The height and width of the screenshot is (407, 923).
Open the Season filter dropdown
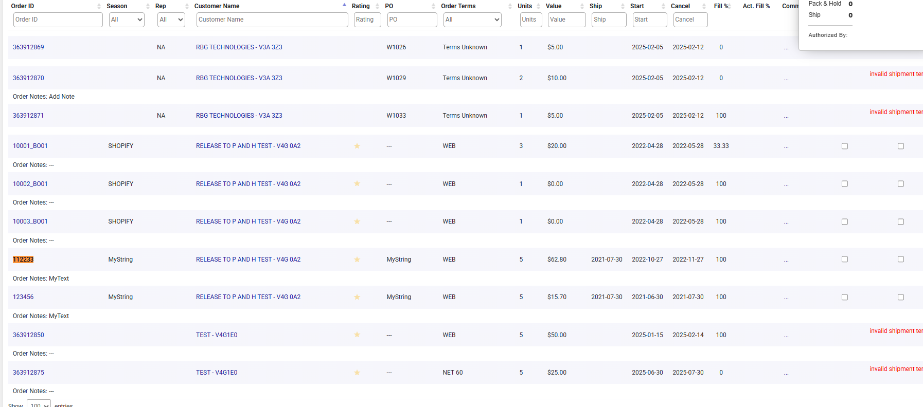(x=127, y=20)
